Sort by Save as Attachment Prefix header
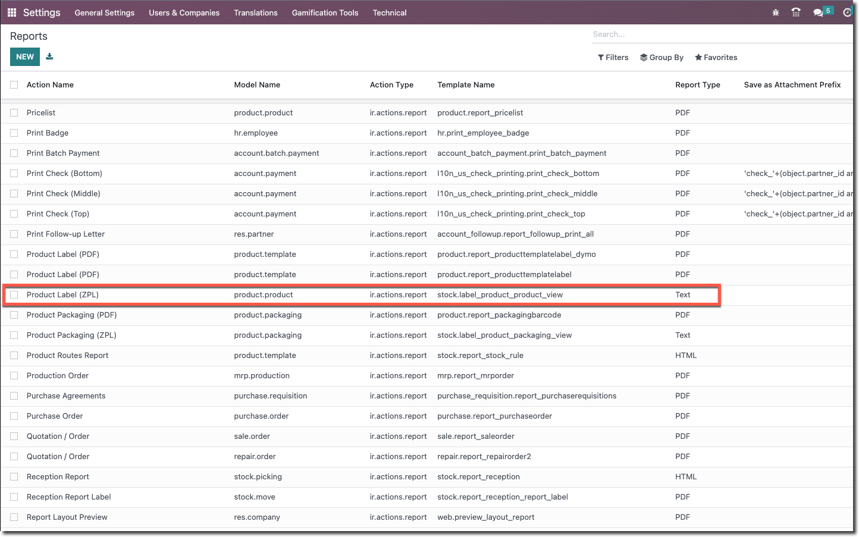 pos(792,85)
